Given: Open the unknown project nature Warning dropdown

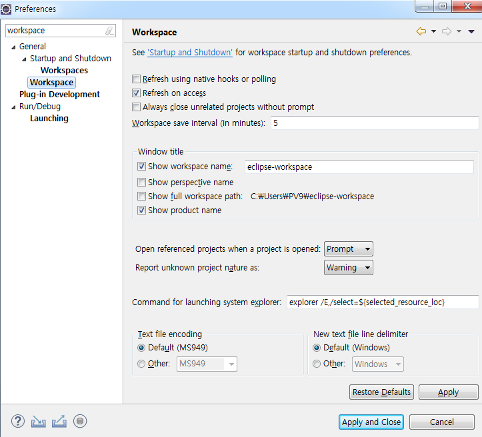Looking at the screenshot, I should [x=348, y=268].
